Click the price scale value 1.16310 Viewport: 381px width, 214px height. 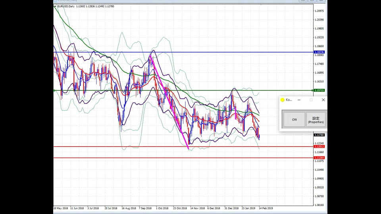point(319,82)
